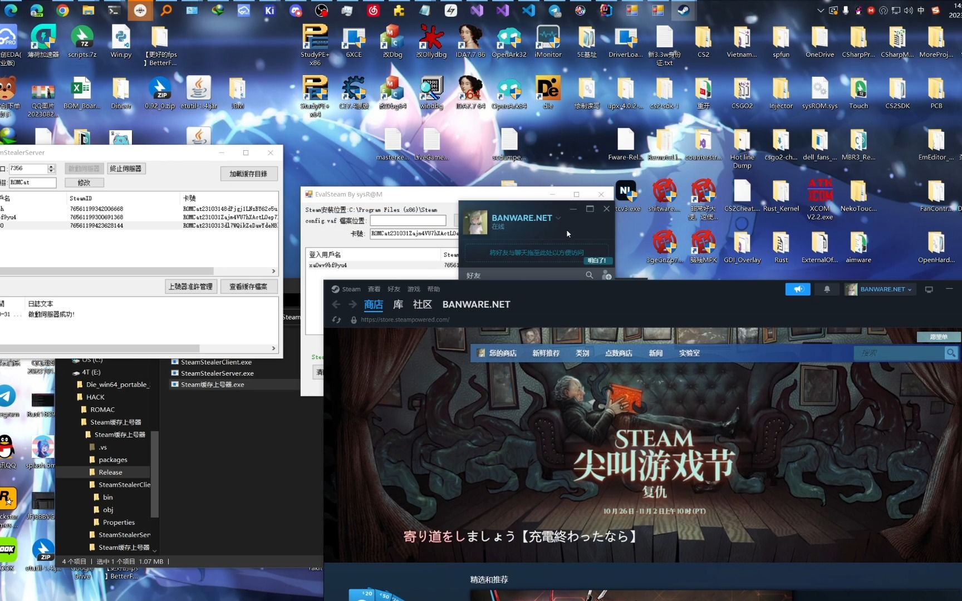This screenshot has height=601, width=962.
Task: Open Steam notifications bell
Action: [827, 289]
